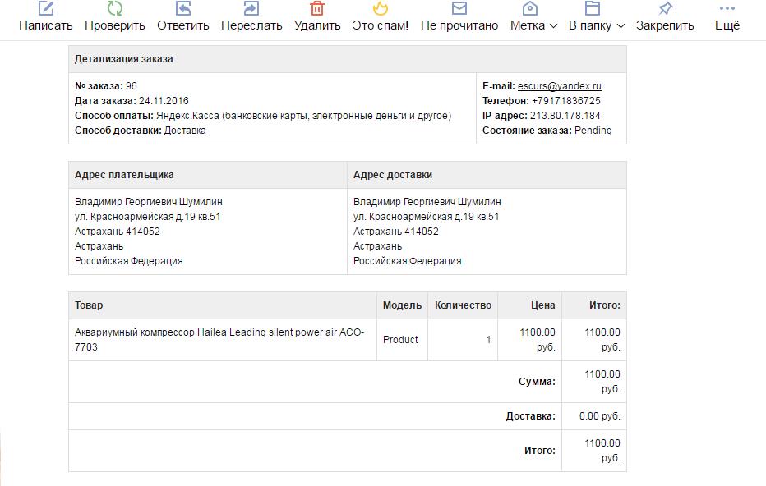Image resolution: width=766 pixels, height=486 pixels.
Task: Click the envelope icon for unread (Не прочитано)
Action: pos(459,8)
